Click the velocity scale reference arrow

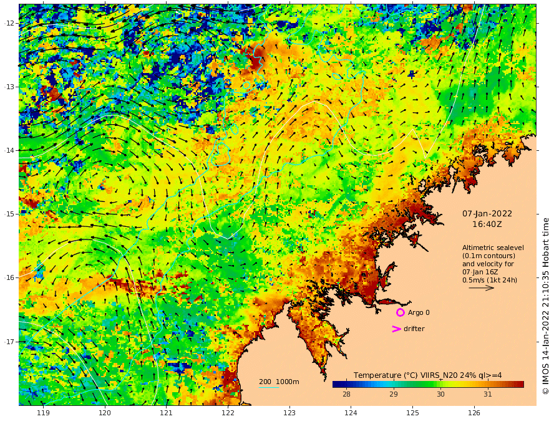coord(482,288)
